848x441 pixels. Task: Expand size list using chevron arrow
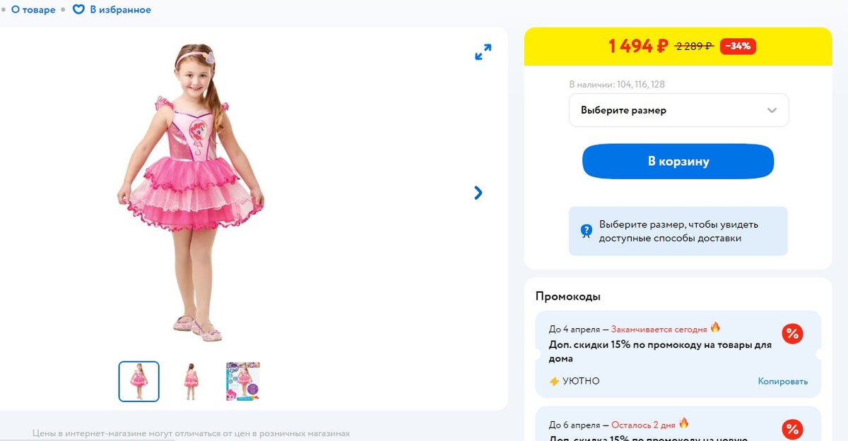point(772,110)
